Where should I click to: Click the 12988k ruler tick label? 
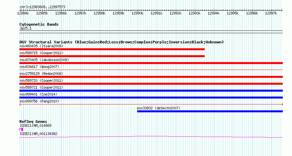click(99, 13)
